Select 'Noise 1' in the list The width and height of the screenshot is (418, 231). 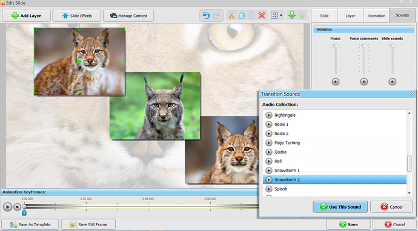335,125
